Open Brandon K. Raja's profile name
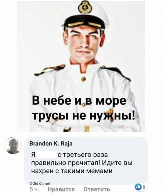 click(51, 144)
